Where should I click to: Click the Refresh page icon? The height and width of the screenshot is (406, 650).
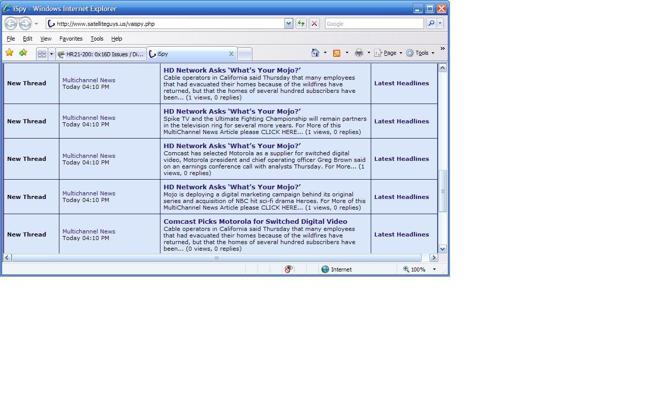(x=301, y=23)
